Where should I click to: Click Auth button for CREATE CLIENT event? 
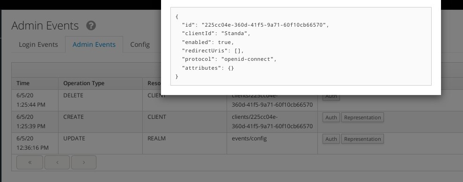click(331, 117)
